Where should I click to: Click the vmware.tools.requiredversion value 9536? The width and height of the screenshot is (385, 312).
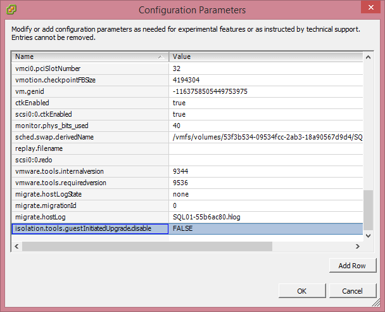tap(265, 183)
